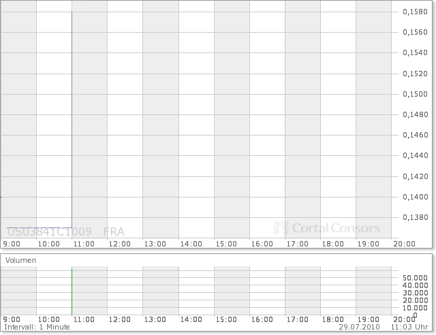Click 9:00 on the Volumen chart time axis

12,319
